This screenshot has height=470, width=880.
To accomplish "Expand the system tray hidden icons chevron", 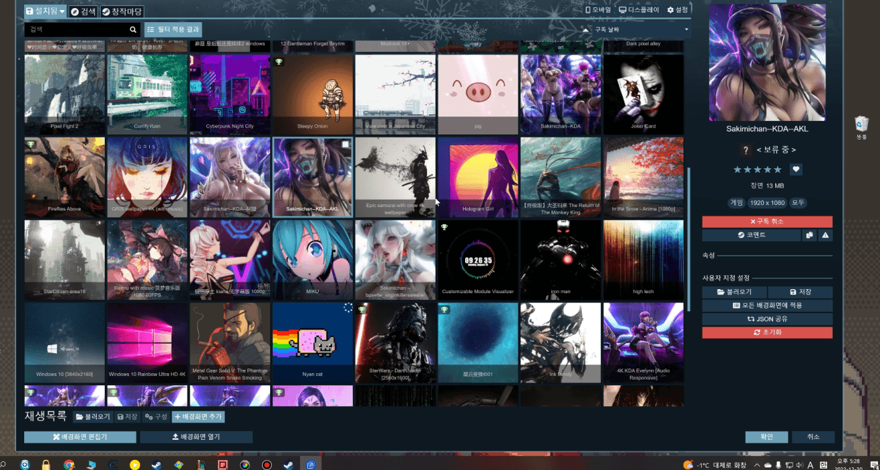I will pyautogui.click(x=757, y=465).
